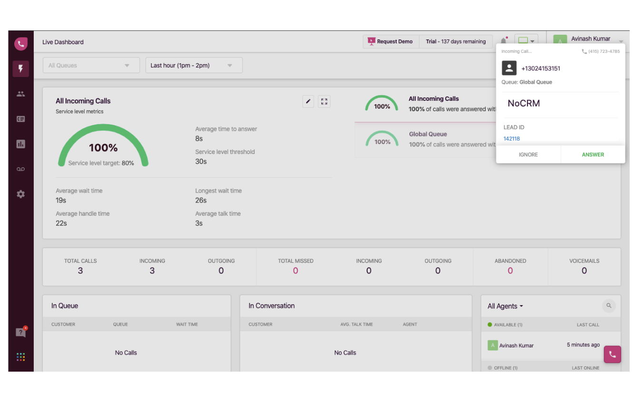Click the pencil edit icon for All Incoming Calls

click(x=308, y=101)
